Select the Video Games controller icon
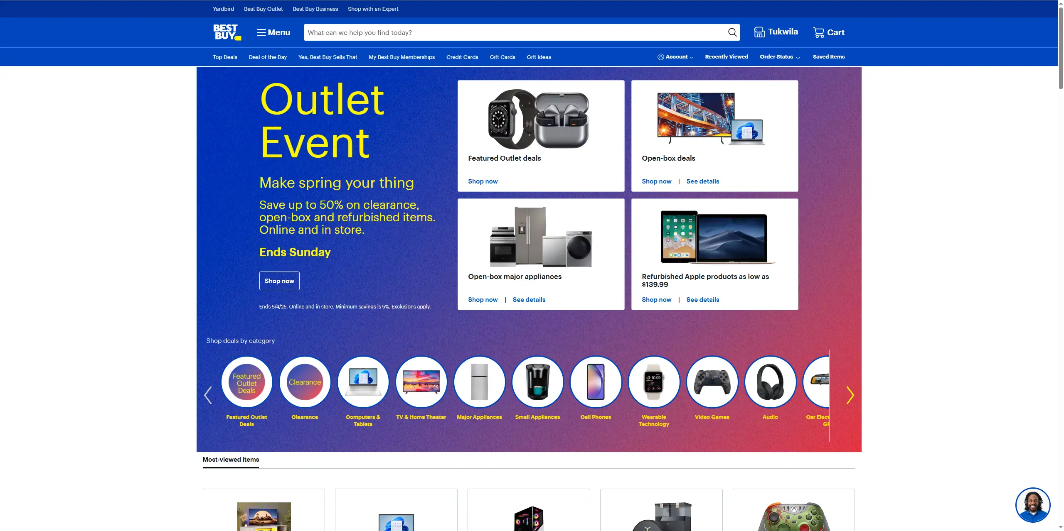 [x=712, y=382]
